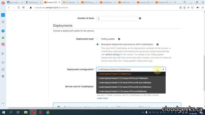This screenshot has height=115, width=205.
Task: Choose ECSCanary10Percent5Minutes option
Action: pos(131,91)
